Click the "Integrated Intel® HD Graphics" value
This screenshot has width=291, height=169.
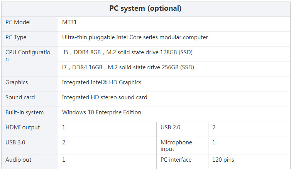[102, 82]
